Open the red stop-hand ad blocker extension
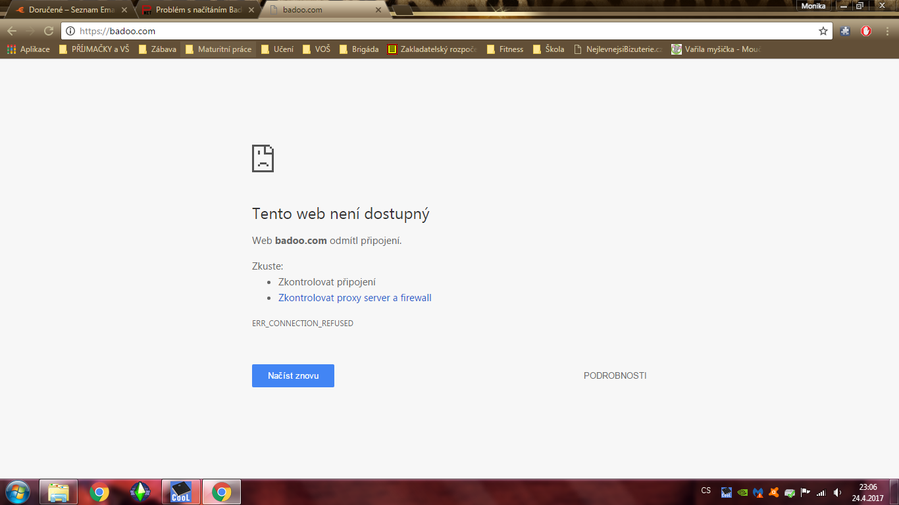The height and width of the screenshot is (505, 899). coord(867,31)
